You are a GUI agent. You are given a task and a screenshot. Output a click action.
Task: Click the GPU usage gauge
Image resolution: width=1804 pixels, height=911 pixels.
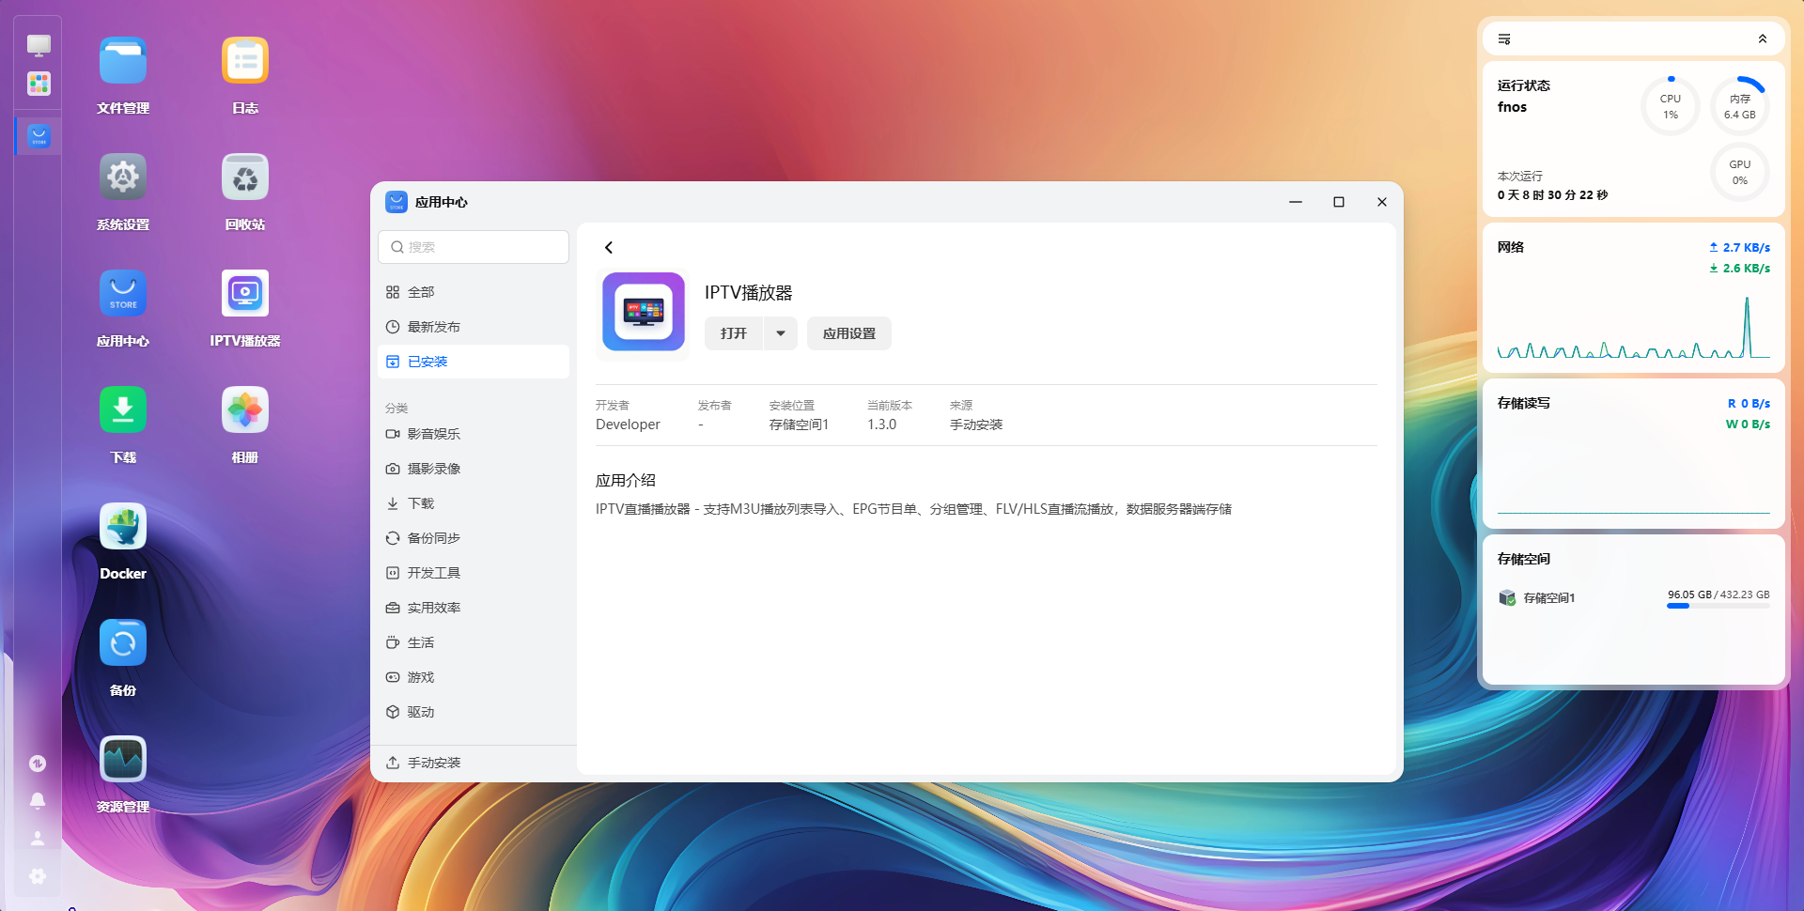pos(1740,172)
